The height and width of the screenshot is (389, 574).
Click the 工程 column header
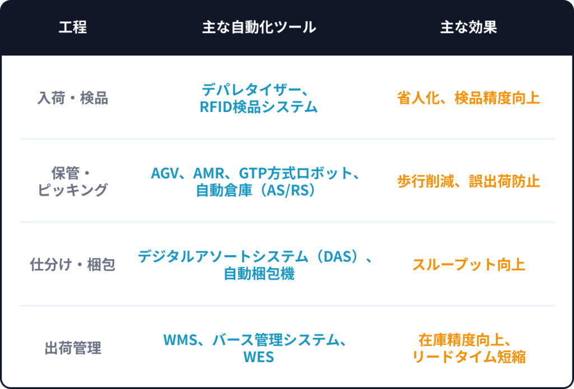(72, 27)
